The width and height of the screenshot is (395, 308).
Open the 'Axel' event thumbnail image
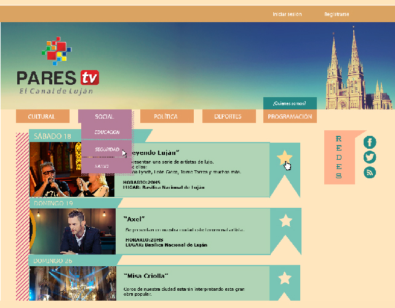click(x=72, y=231)
